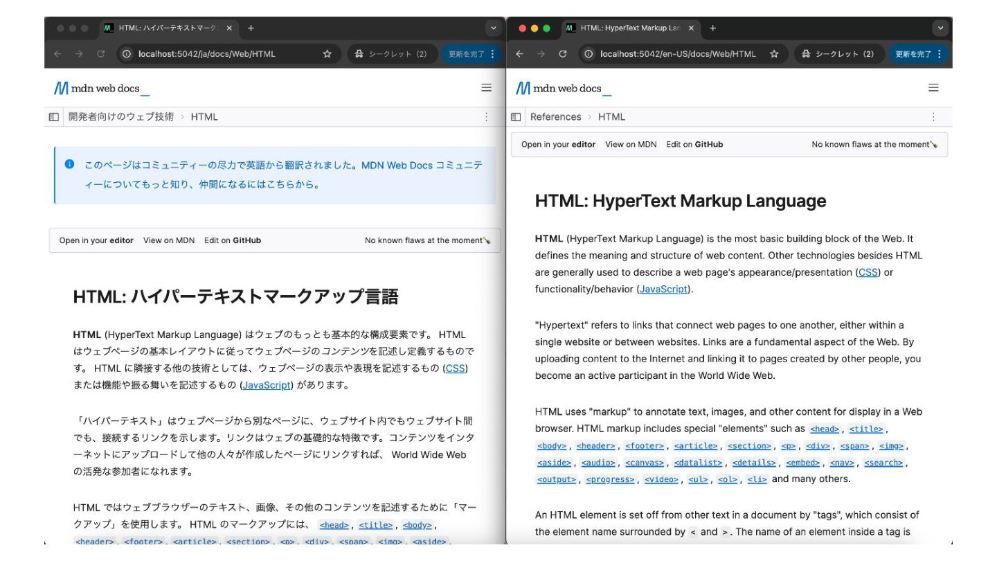Open hamburger menu in English window
Screen dimensions: 997x561
coord(933,88)
